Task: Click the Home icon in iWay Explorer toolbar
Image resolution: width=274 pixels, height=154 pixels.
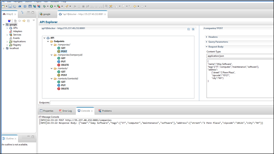Action: 15,21
